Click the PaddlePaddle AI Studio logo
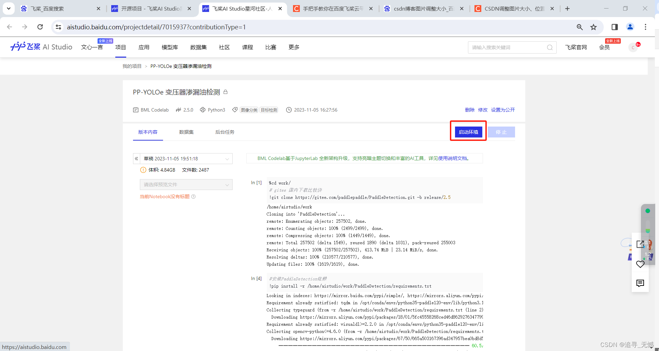The width and height of the screenshot is (659, 351). [41, 47]
